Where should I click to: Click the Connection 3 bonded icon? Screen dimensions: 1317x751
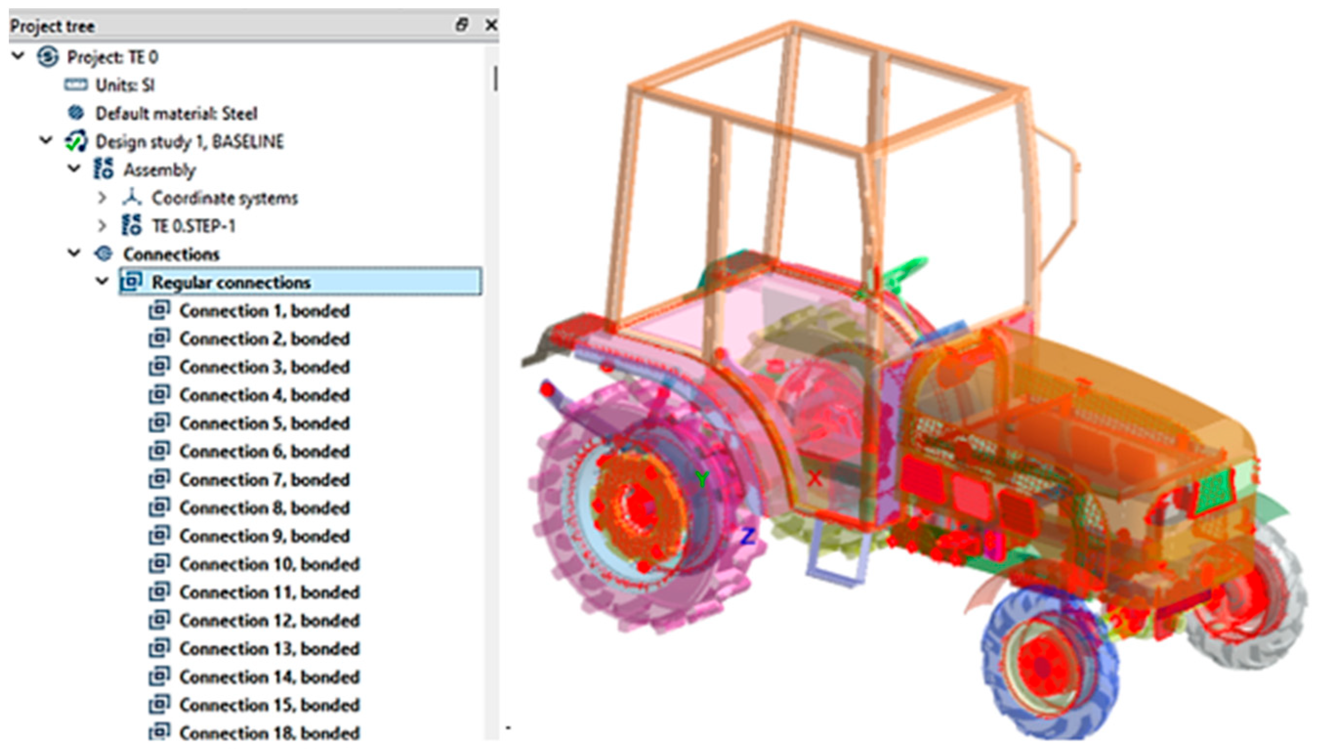tap(159, 366)
